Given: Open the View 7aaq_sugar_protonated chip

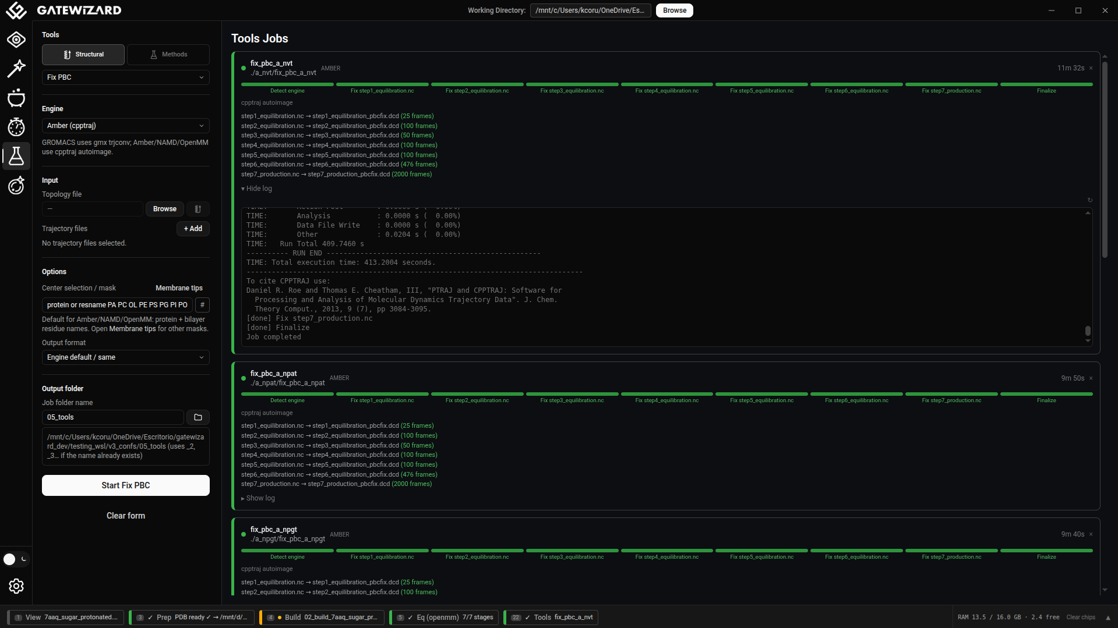Looking at the screenshot, I should [66, 618].
